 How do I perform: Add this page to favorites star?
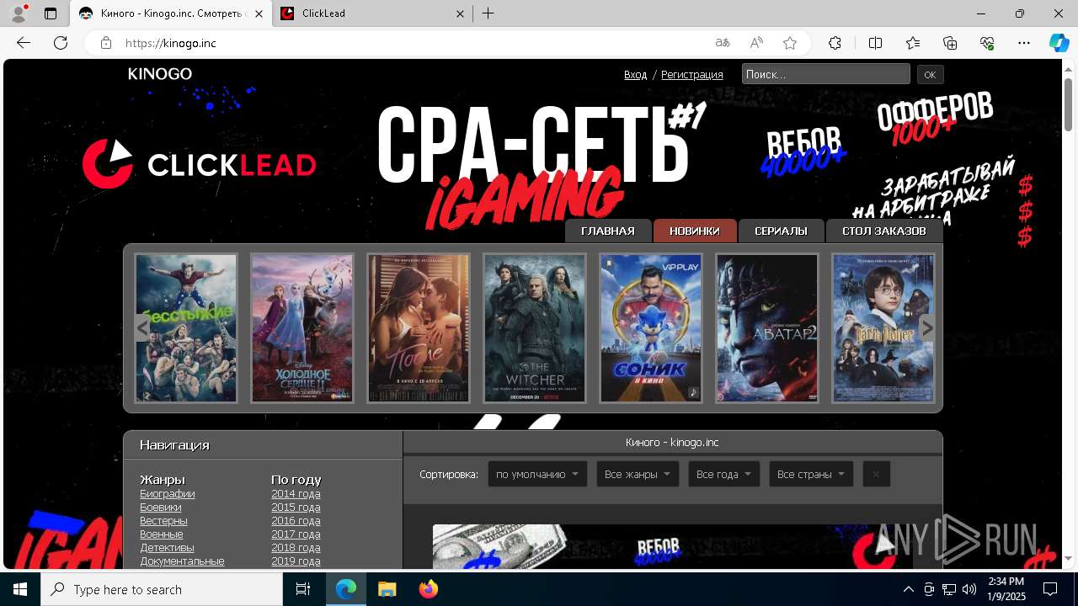click(790, 43)
